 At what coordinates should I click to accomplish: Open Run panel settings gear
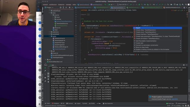[184, 65]
